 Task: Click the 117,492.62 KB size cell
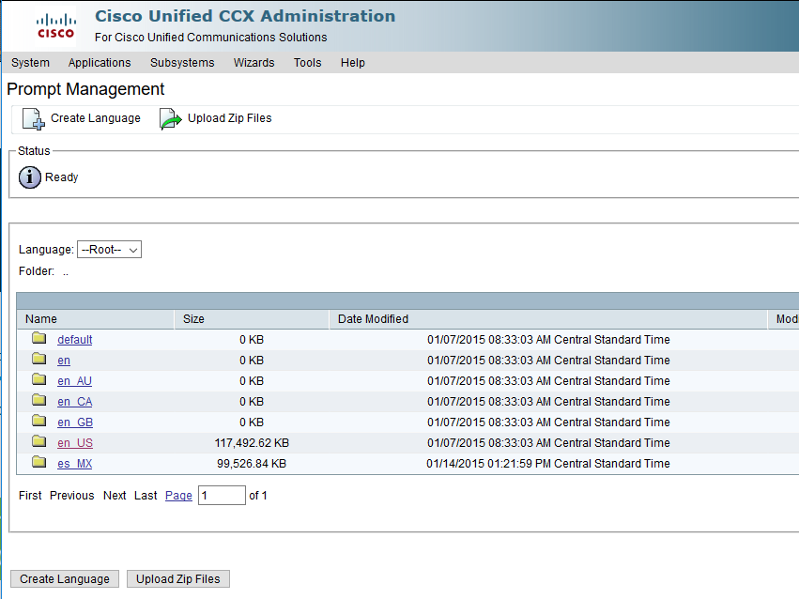coord(252,443)
